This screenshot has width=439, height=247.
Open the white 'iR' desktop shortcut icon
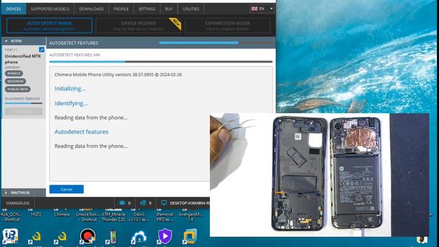[x=10, y=236]
